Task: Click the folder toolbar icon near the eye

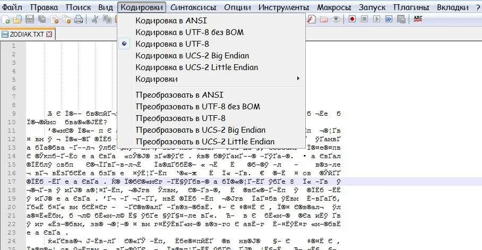Action: click(324, 19)
